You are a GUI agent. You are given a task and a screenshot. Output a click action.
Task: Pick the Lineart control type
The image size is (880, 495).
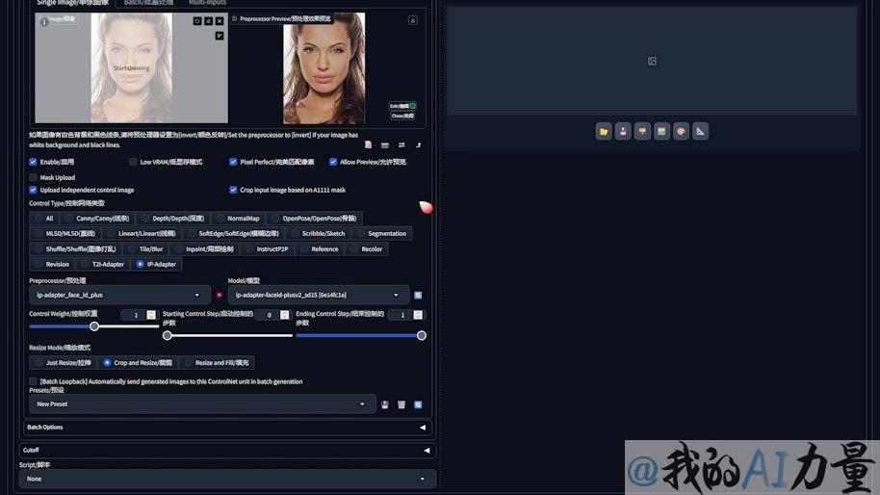tap(142, 233)
